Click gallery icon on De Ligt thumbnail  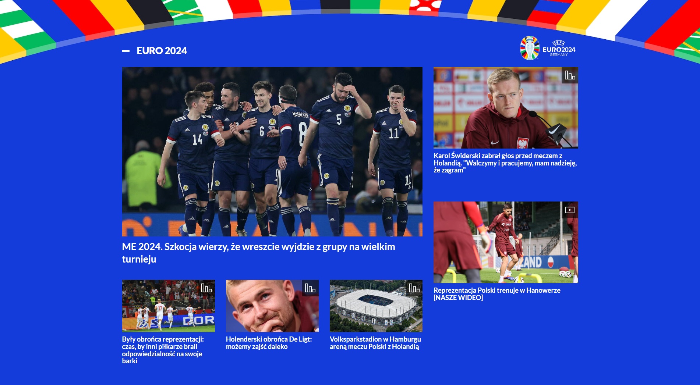[x=310, y=288]
